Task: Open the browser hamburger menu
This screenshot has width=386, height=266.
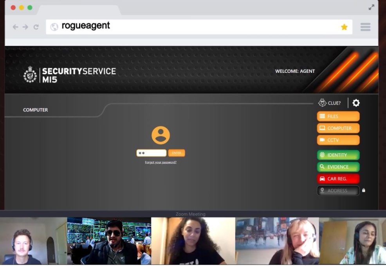Action: (x=365, y=27)
